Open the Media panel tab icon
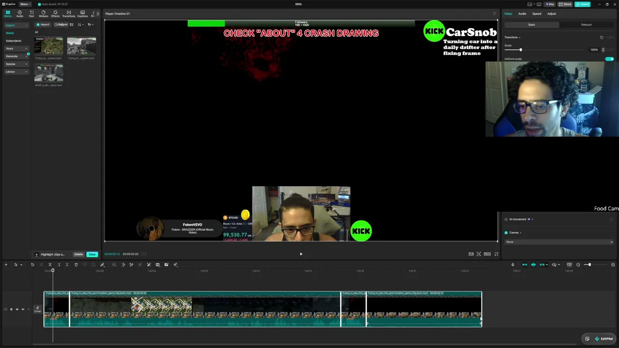This screenshot has height=348, width=619. [8, 14]
